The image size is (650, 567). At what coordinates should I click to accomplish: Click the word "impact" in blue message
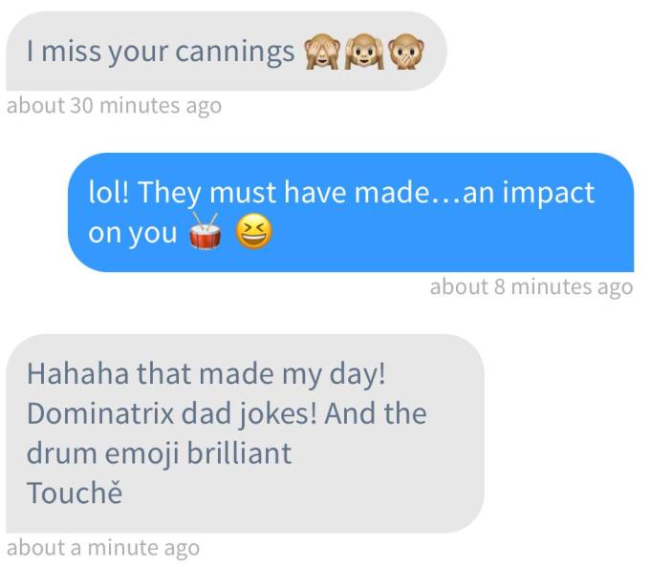coord(549,193)
